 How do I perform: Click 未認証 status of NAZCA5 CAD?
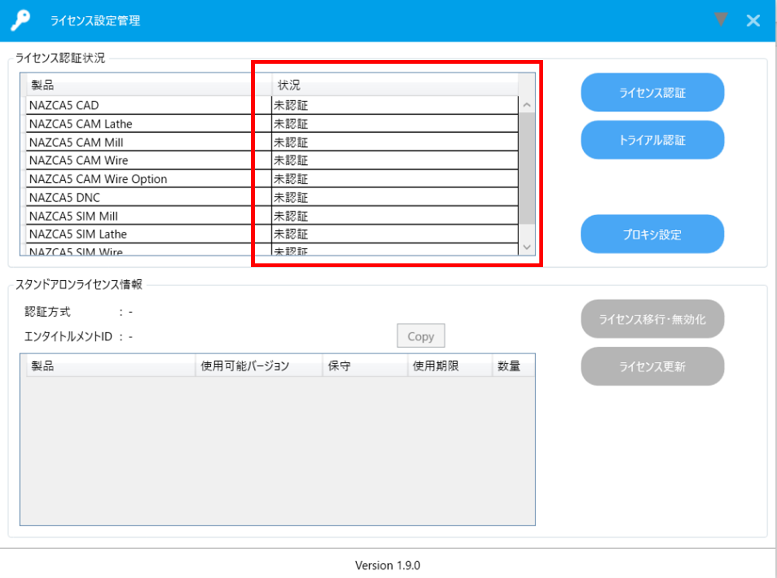click(x=291, y=105)
